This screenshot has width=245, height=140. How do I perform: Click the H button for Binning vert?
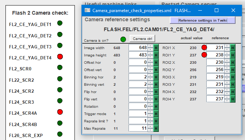[156, 84]
